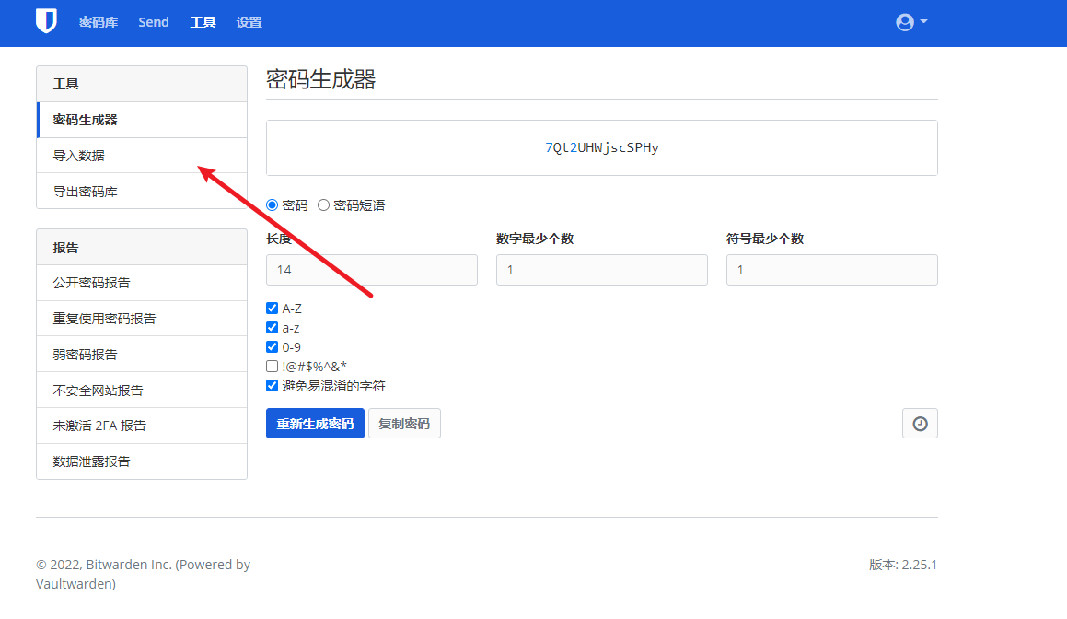
Task: Open the user account avatar menu
Action: (910, 22)
